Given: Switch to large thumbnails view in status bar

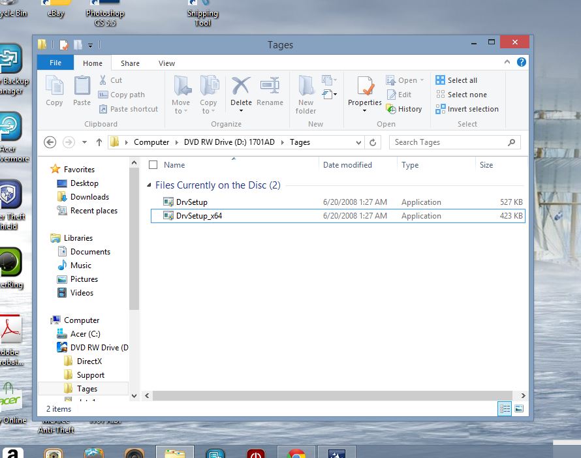Looking at the screenshot, I should coord(519,407).
